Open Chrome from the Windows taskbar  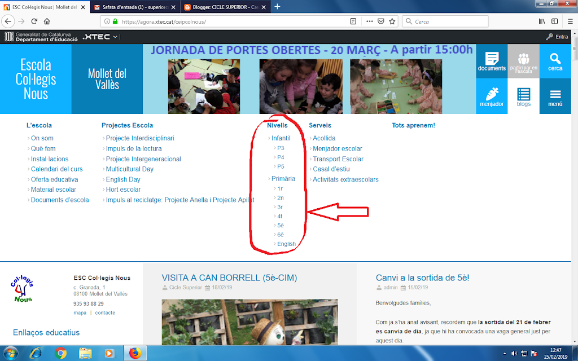[61, 354]
